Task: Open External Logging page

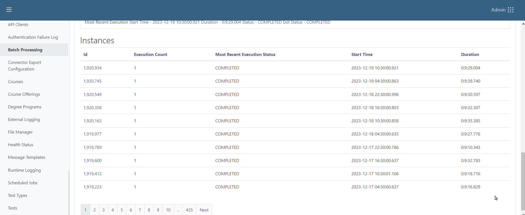Action: pyautogui.click(x=24, y=120)
